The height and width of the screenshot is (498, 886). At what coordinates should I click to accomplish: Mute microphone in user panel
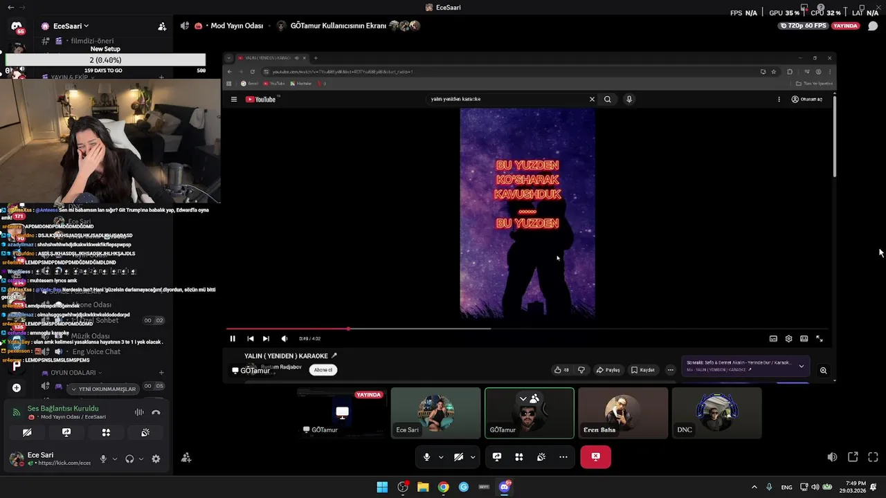click(x=103, y=459)
